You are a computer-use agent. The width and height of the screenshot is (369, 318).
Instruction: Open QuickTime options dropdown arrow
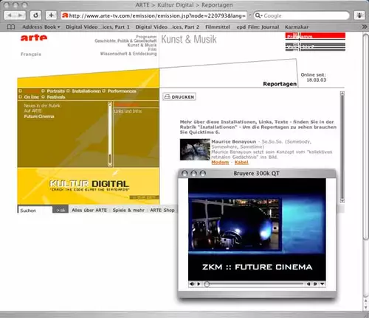click(322, 284)
